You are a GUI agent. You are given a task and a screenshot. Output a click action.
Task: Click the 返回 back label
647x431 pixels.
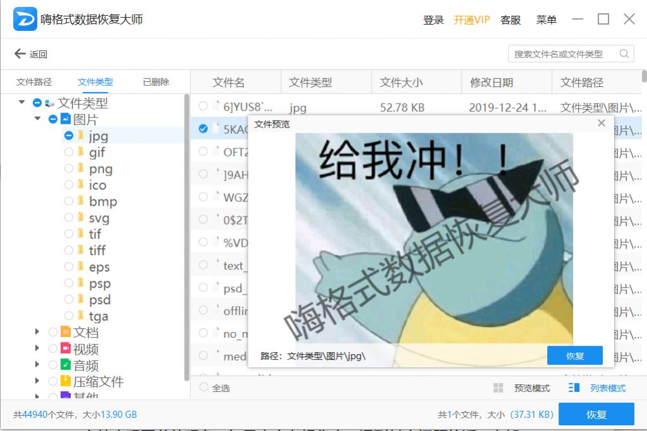38,54
